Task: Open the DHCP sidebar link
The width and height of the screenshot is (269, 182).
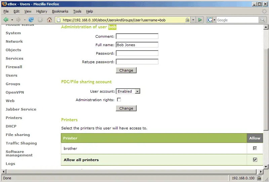Action: tap(11, 126)
